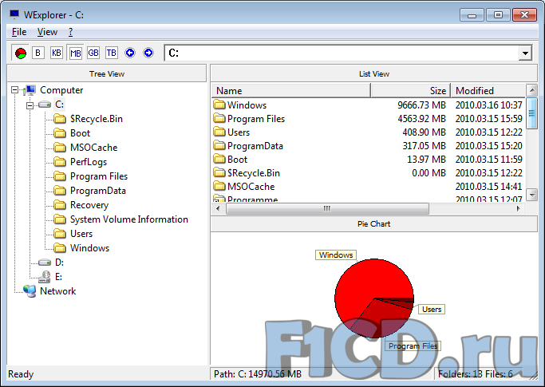The image size is (545, 387).
Task: Collapse the Computer tree node
Action: tap(14, 90)
